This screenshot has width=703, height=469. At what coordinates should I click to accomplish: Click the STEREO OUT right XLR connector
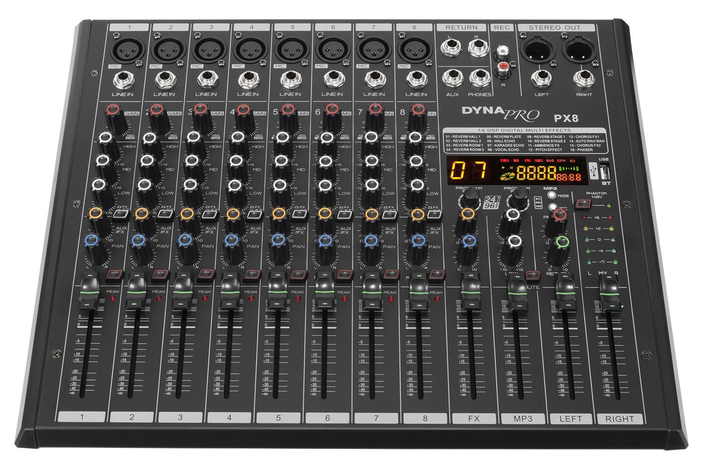click(x=580, y=49)
